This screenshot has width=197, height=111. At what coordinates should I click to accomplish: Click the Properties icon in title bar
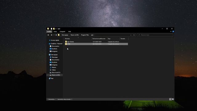click(x=51, y=29)
